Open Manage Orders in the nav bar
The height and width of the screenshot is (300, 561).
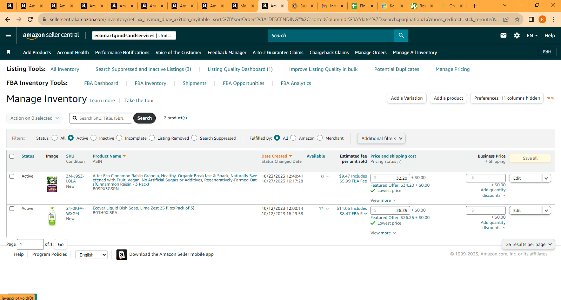[x=370, y=53]
